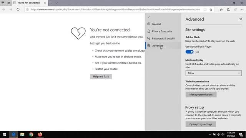Click the Add notes pen icon
Image resolution: width=246 pixels, height=138 pixels.
pos(228,9)
